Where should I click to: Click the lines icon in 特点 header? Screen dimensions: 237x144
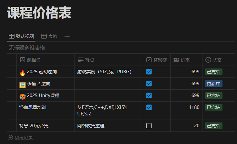coord(80,60)
